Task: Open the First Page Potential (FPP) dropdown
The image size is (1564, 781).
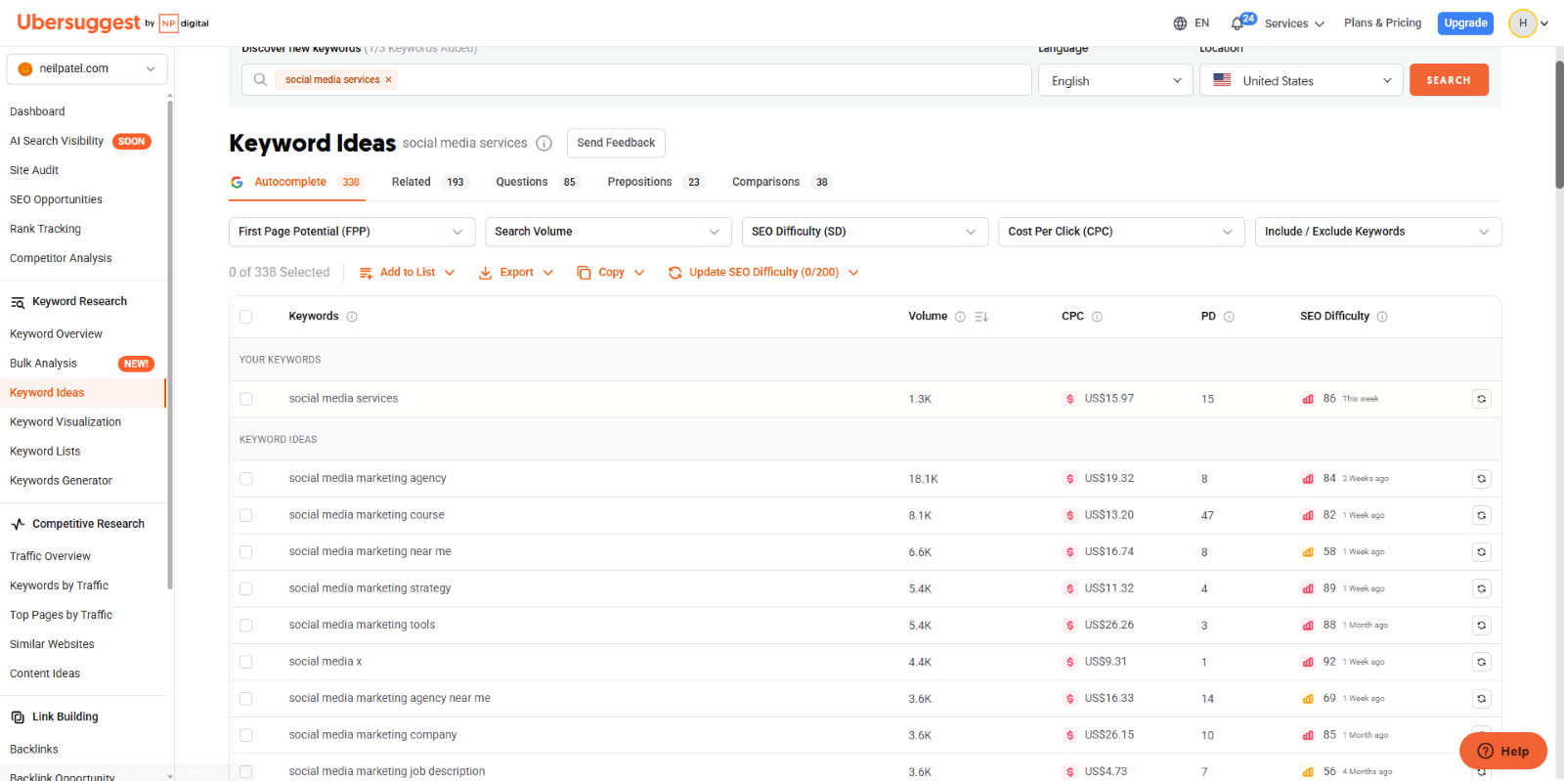Action: (352, 232)
